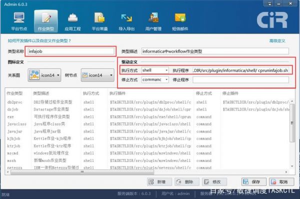Open the 高级定义 advanced definition link
Viewport: 300px width, 199px height.
coord(277,41)
